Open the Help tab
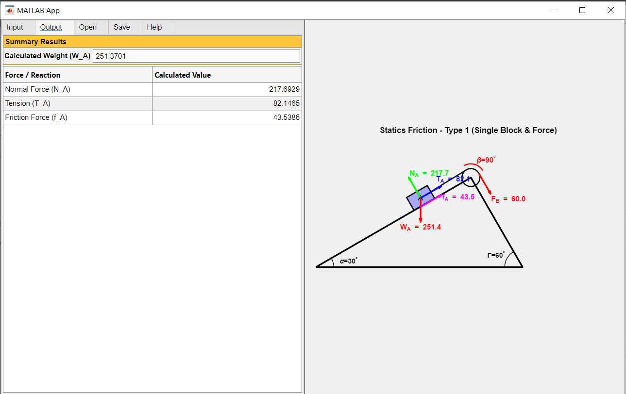The image size is (626, 394). click(157, 27)
